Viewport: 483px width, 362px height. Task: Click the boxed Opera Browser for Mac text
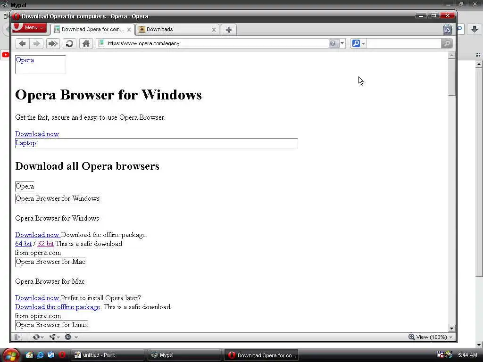click(50, 262)
